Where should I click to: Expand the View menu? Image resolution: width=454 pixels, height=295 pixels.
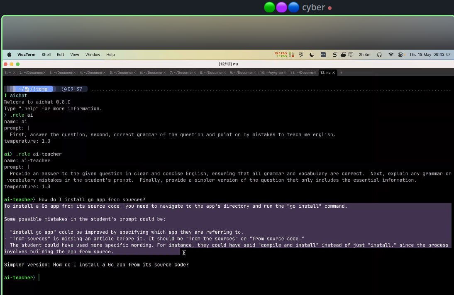coord(75,55)
